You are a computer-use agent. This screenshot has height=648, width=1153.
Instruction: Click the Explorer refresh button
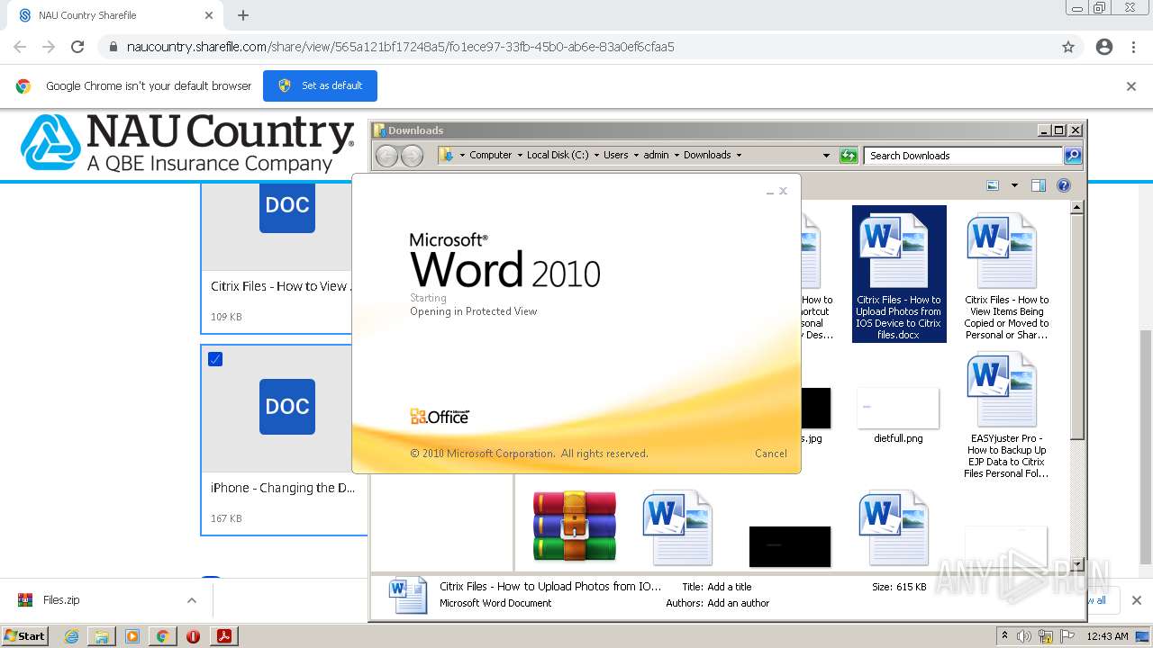click(849, 156)
